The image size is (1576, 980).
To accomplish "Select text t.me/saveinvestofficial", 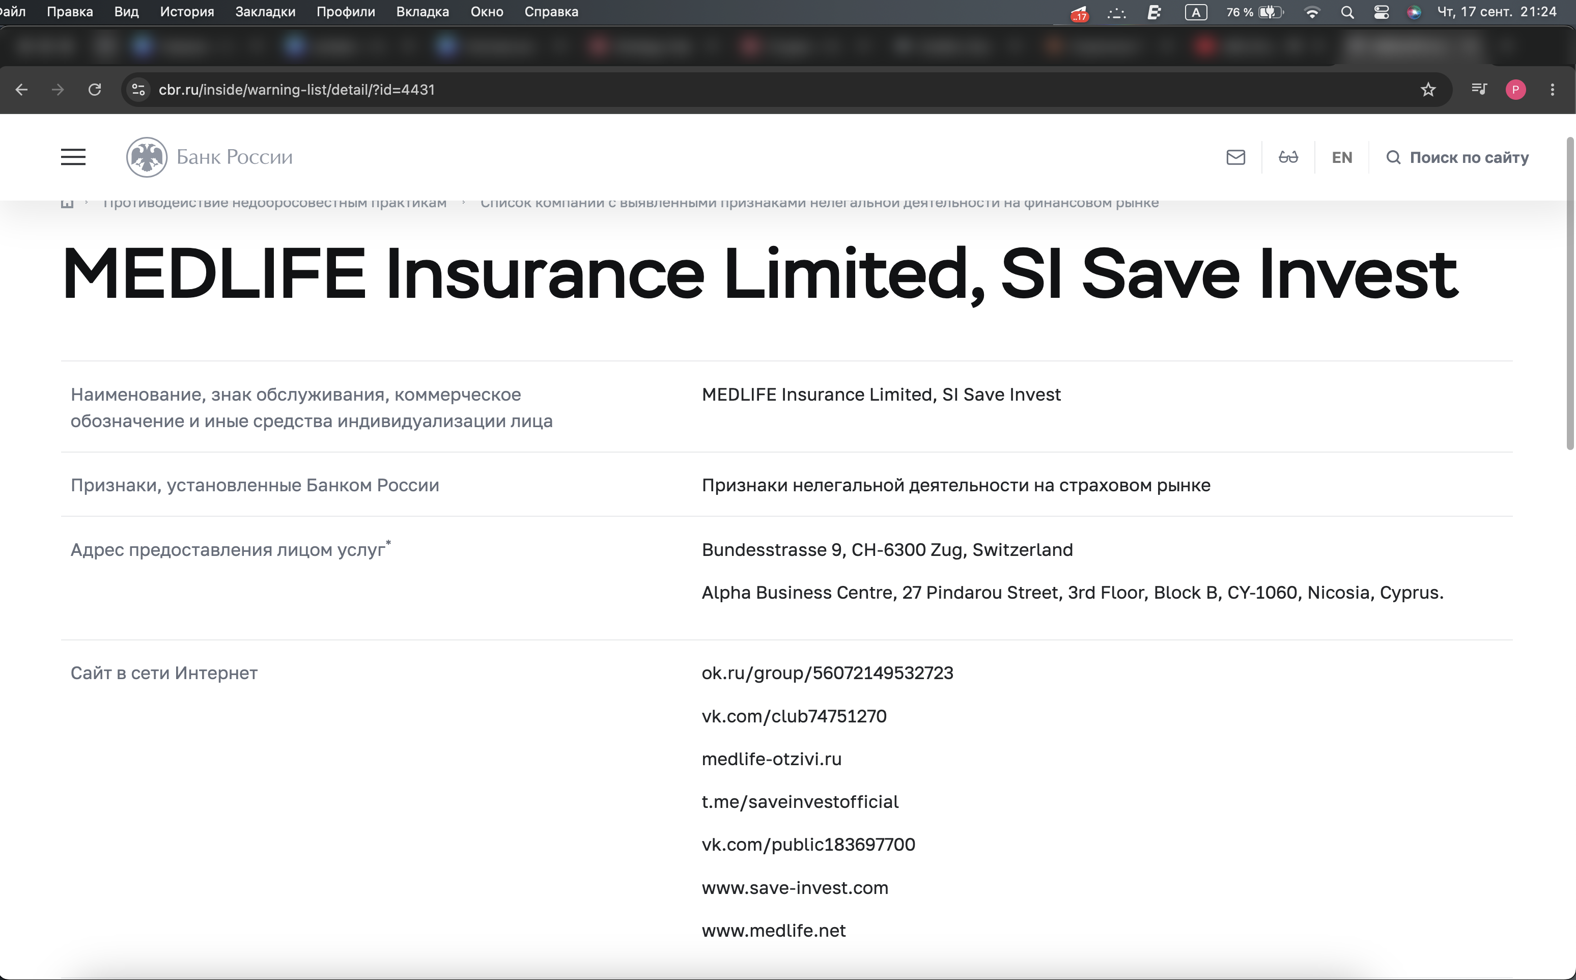I will (x=800, y=801).
